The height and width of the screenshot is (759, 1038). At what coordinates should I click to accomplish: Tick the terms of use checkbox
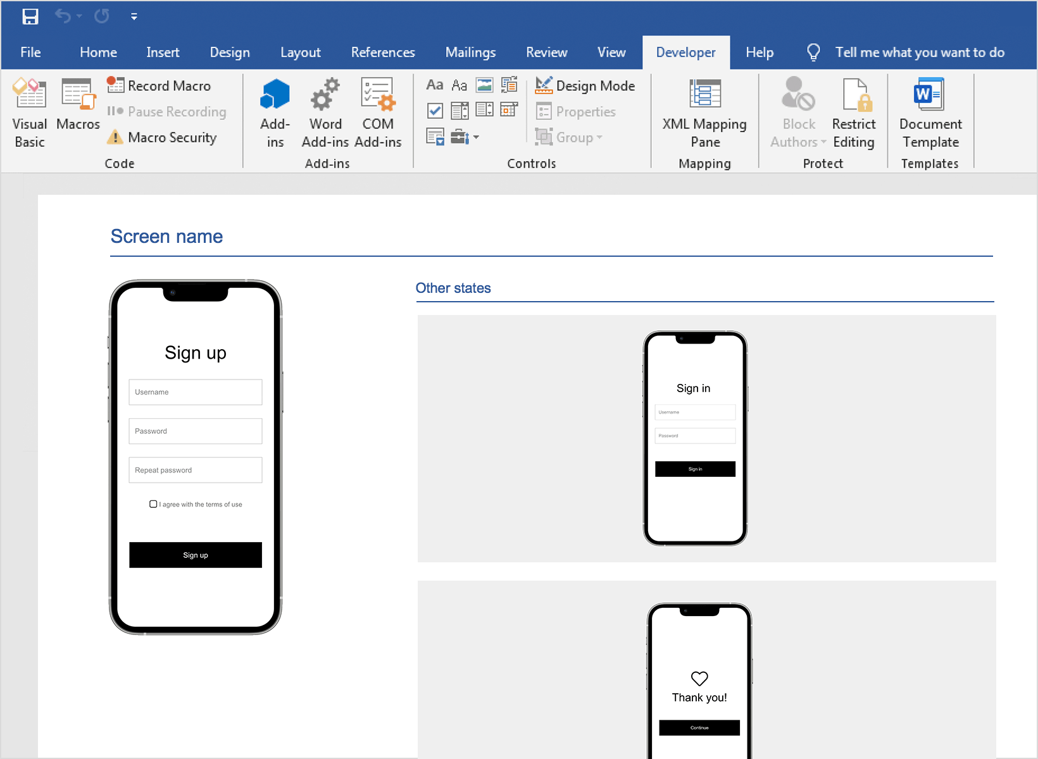[x=153, y=504]
